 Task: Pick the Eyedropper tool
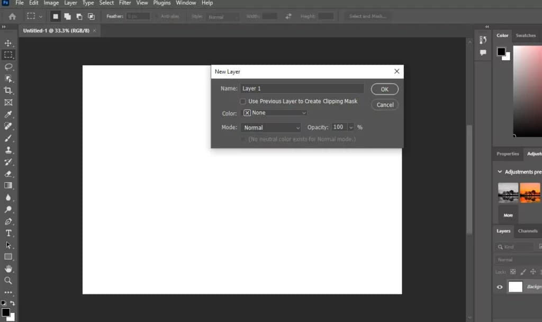(8, 114)
